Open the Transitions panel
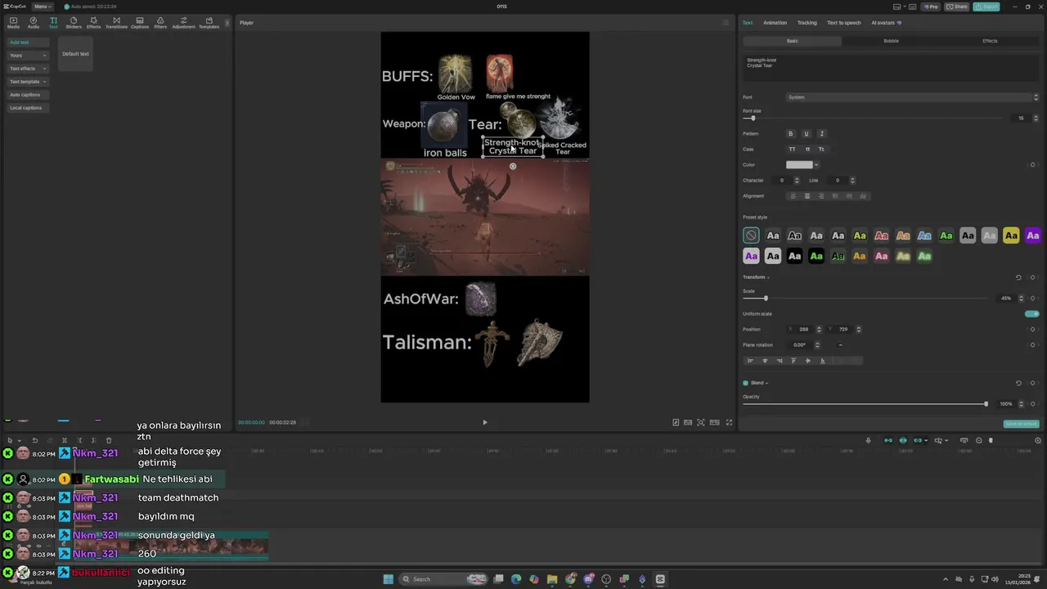 116,22
